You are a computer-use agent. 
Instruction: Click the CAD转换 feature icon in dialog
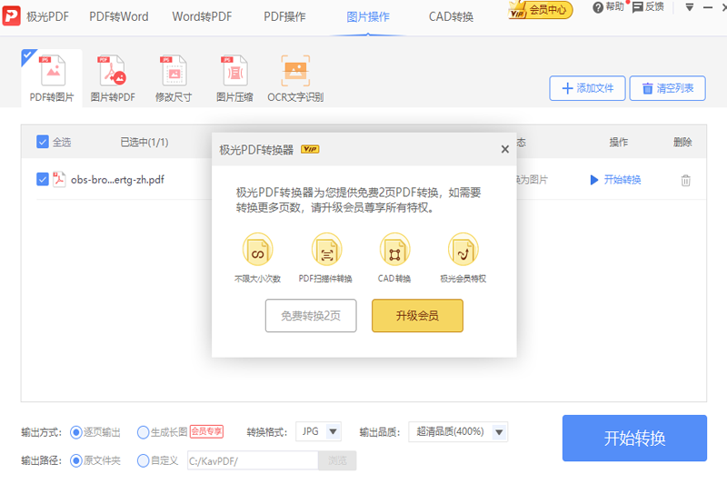[394, 249]
